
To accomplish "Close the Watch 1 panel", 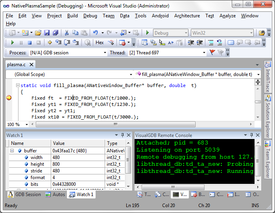I will tap(129, 135).
